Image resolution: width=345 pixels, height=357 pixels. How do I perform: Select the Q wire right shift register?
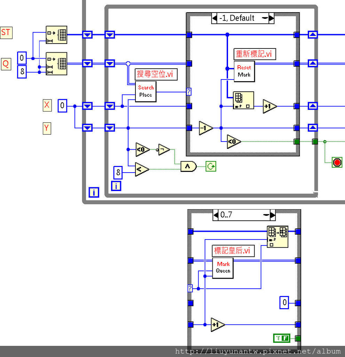pyautogui.click(x=313, y=63)
